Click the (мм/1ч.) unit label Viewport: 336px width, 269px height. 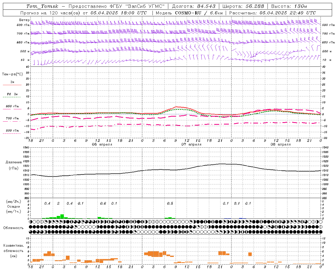[x=14, y=211]
